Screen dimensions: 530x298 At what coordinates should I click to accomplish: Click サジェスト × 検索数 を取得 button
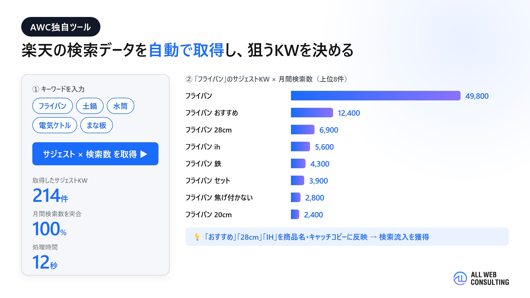click(95, 154)
